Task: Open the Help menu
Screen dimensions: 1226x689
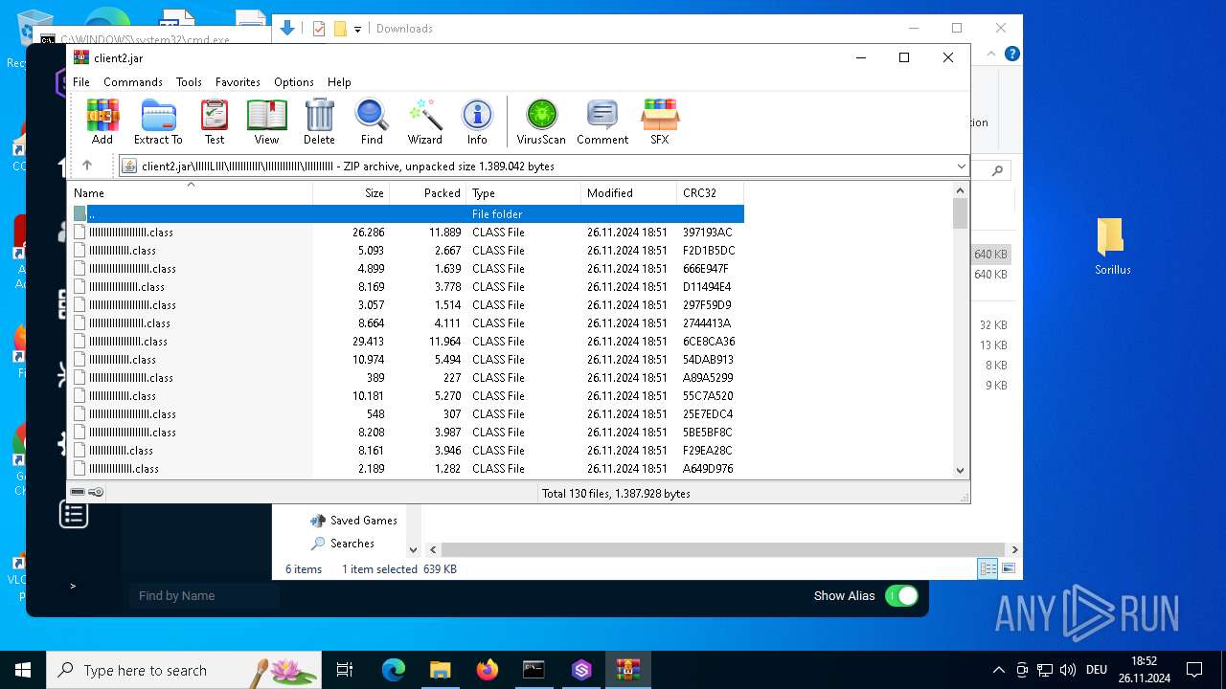Action: coord(339,82)
